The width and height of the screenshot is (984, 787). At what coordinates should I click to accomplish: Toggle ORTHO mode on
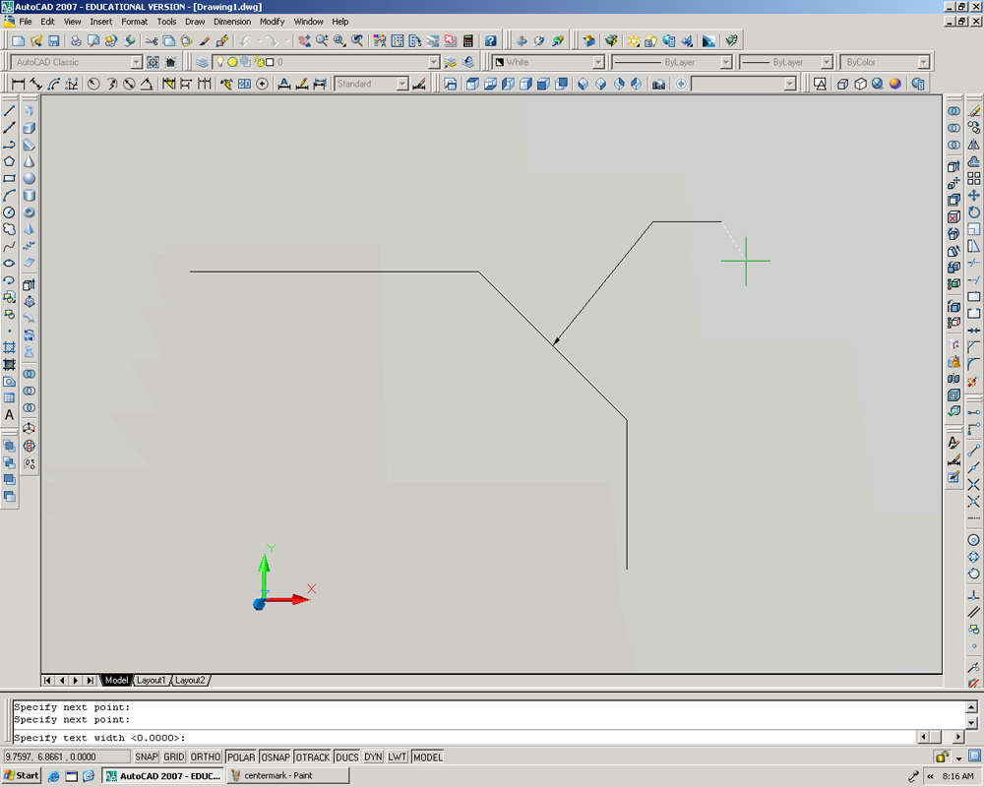[205, 757]
